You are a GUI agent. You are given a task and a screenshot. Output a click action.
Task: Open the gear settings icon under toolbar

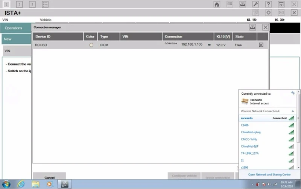tap(268, 13)
